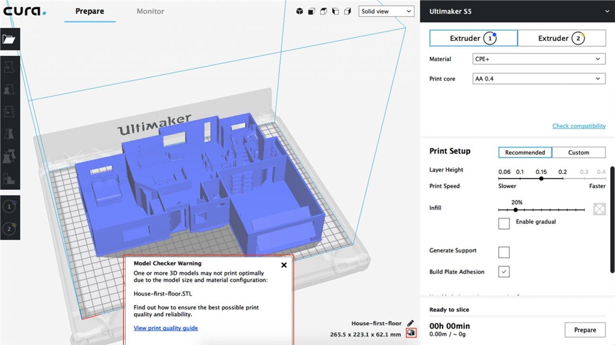Open the Print core AA 0.4 dropdown
This screenshot has width=615, height=345.
tap(538, 79)
